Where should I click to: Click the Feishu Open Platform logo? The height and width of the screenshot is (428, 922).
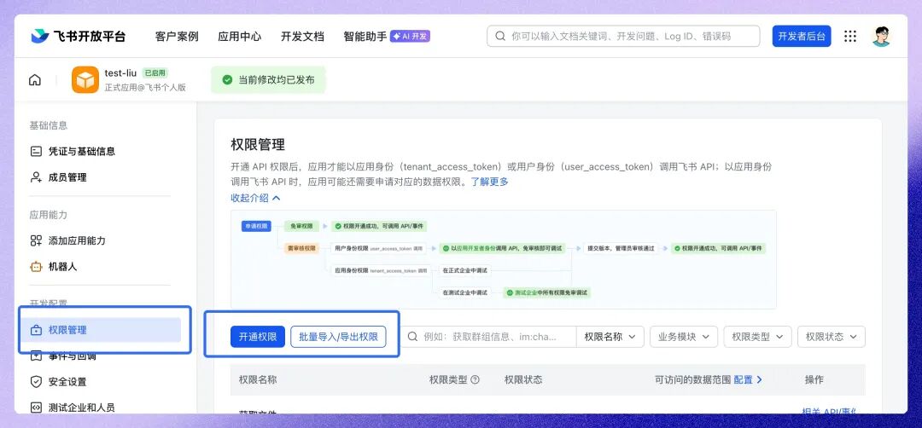coord(79,36)
